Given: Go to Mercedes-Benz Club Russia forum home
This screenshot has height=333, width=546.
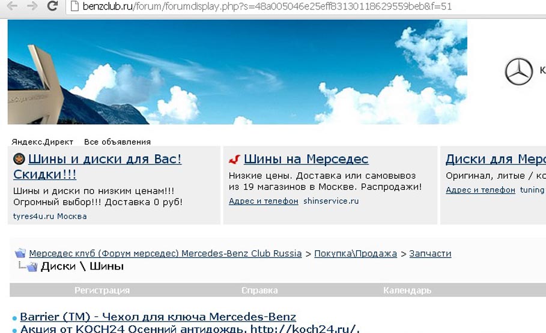Looking at the screenshot, I should 165,253.
